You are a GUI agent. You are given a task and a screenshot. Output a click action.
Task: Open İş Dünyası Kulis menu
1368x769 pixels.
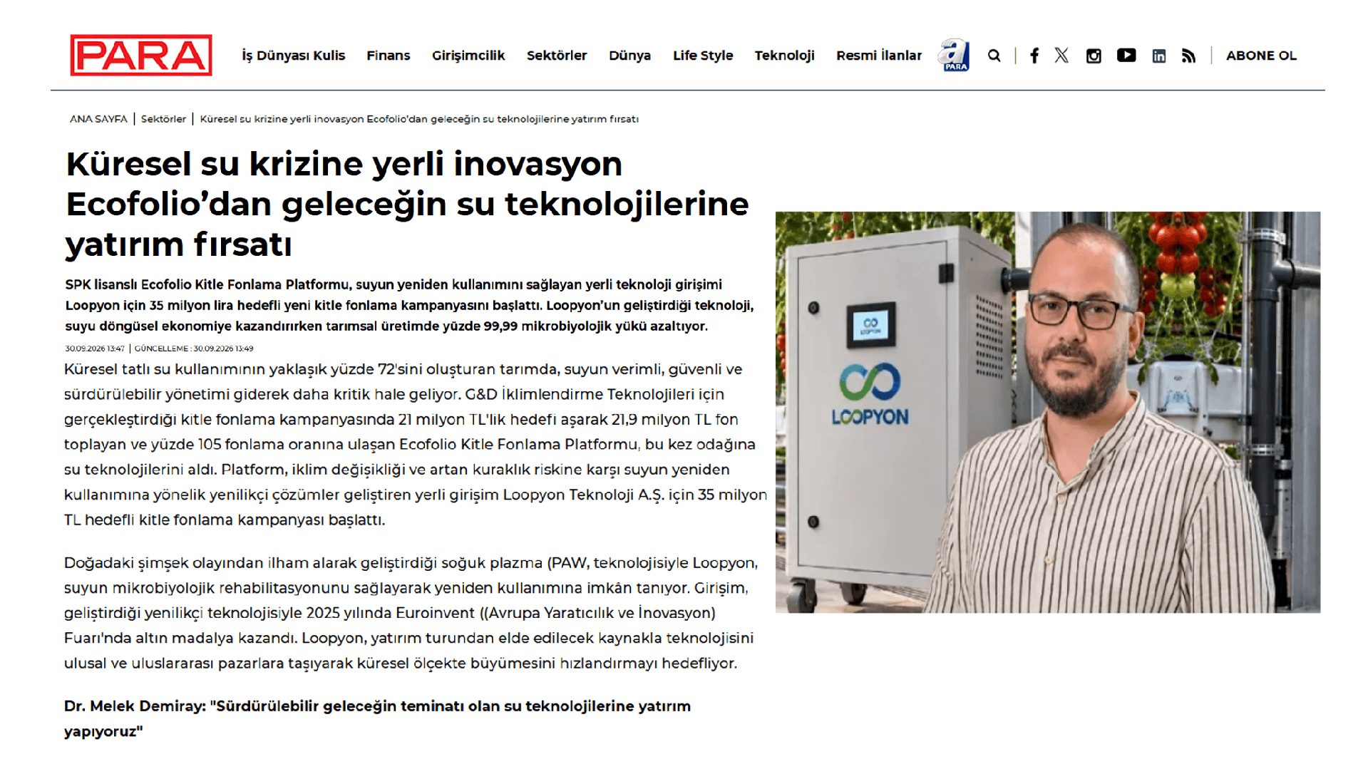[x=293, y=56]
